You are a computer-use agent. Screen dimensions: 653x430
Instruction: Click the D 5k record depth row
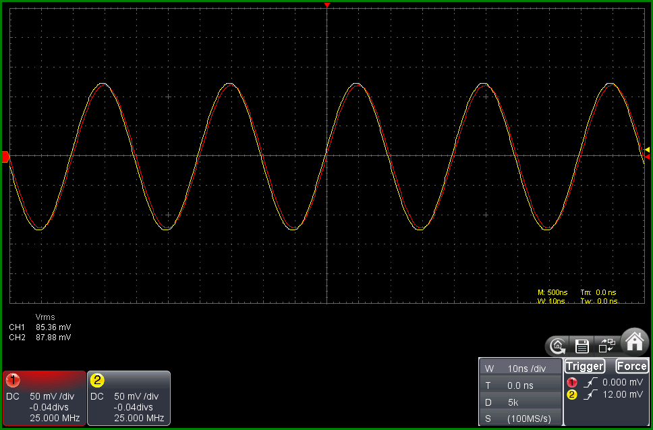pyautogui.click(x=520, y=402)
